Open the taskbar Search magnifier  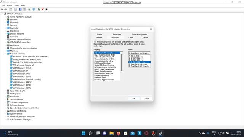coord(91,133)
